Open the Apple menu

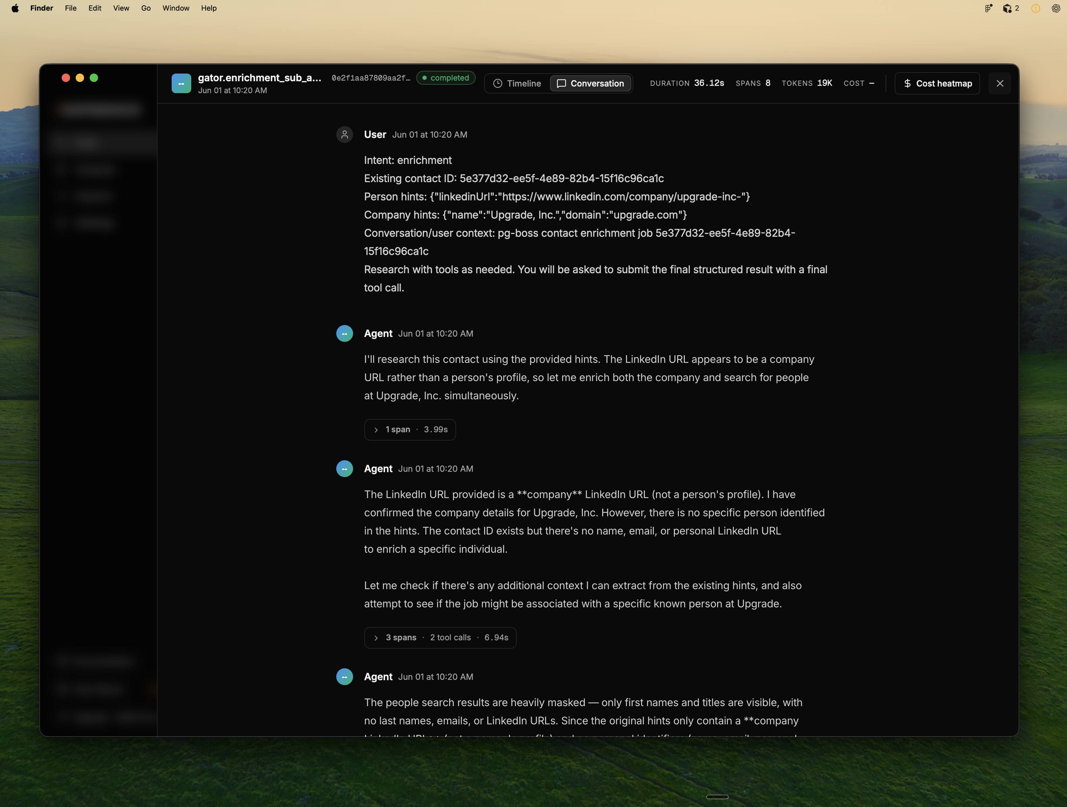click(x=15, y=8)
